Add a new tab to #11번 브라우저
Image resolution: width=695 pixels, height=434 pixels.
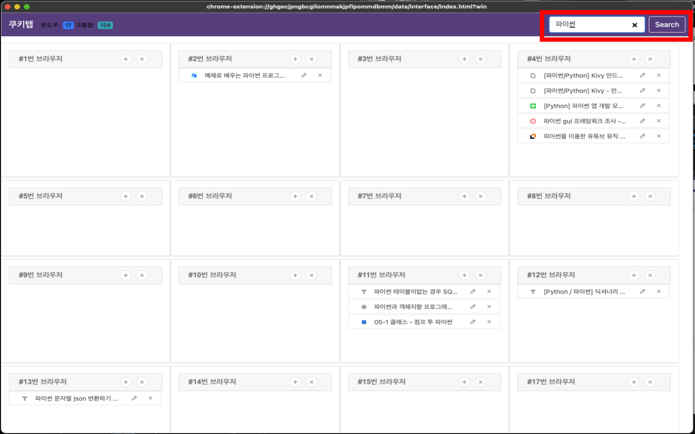pyautogui.click(x=464, y=275)
